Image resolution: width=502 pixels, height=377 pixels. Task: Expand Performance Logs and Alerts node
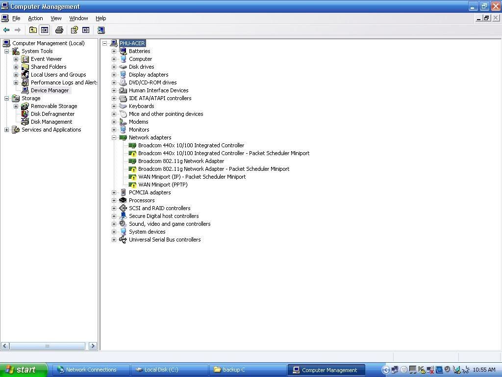[16, 82]
